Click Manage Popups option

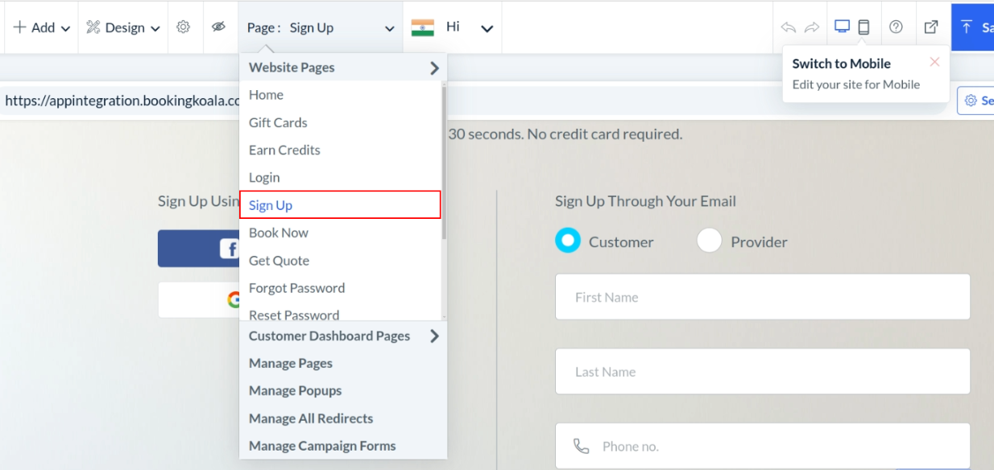[x=295, y=390]
